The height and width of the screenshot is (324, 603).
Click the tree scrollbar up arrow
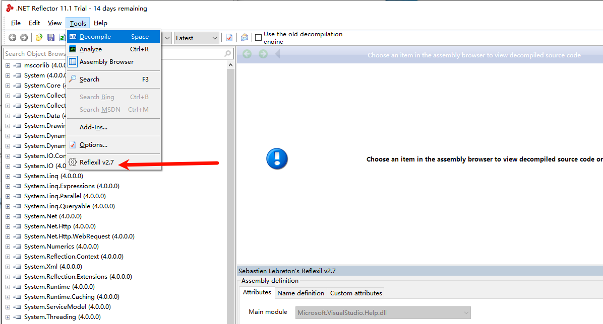click(x=230, y=65)
